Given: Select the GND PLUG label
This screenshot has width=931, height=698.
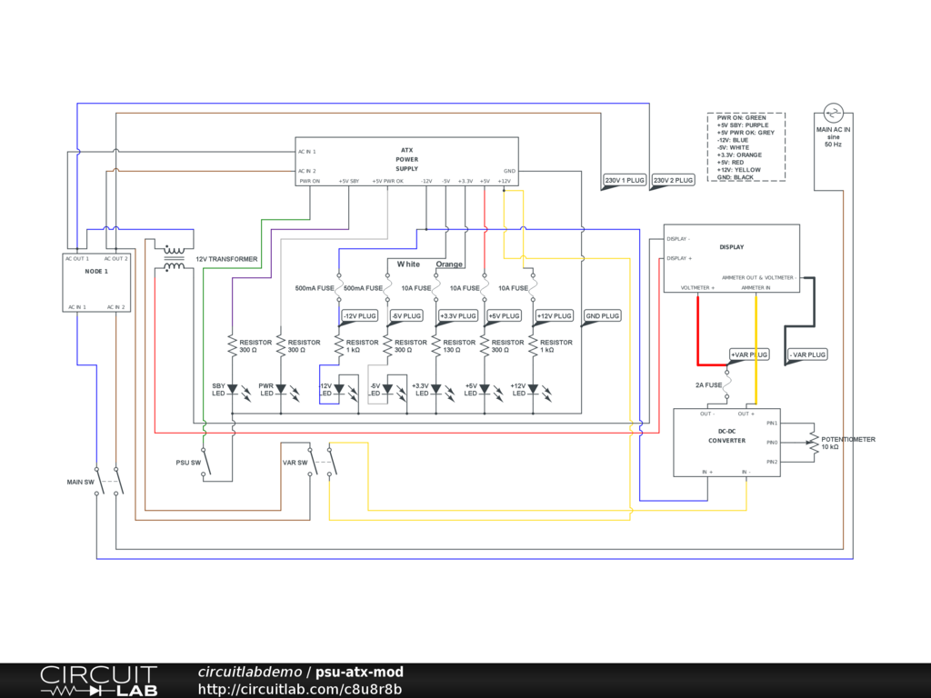Looking at the screenshot, I should click(x=602, y=316).
